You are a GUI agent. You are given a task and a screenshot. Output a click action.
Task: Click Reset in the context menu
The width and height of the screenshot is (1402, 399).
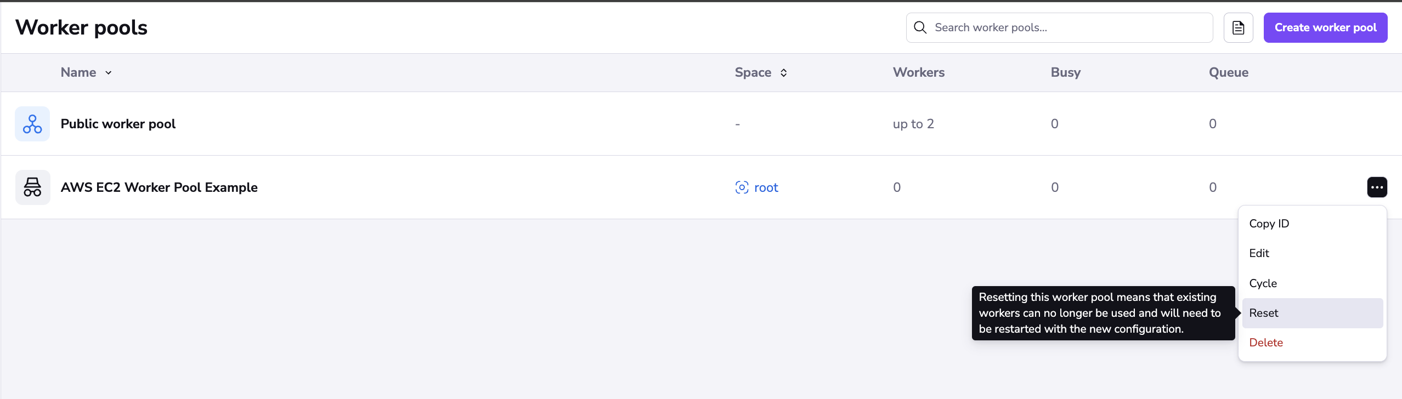point(1263,313)
